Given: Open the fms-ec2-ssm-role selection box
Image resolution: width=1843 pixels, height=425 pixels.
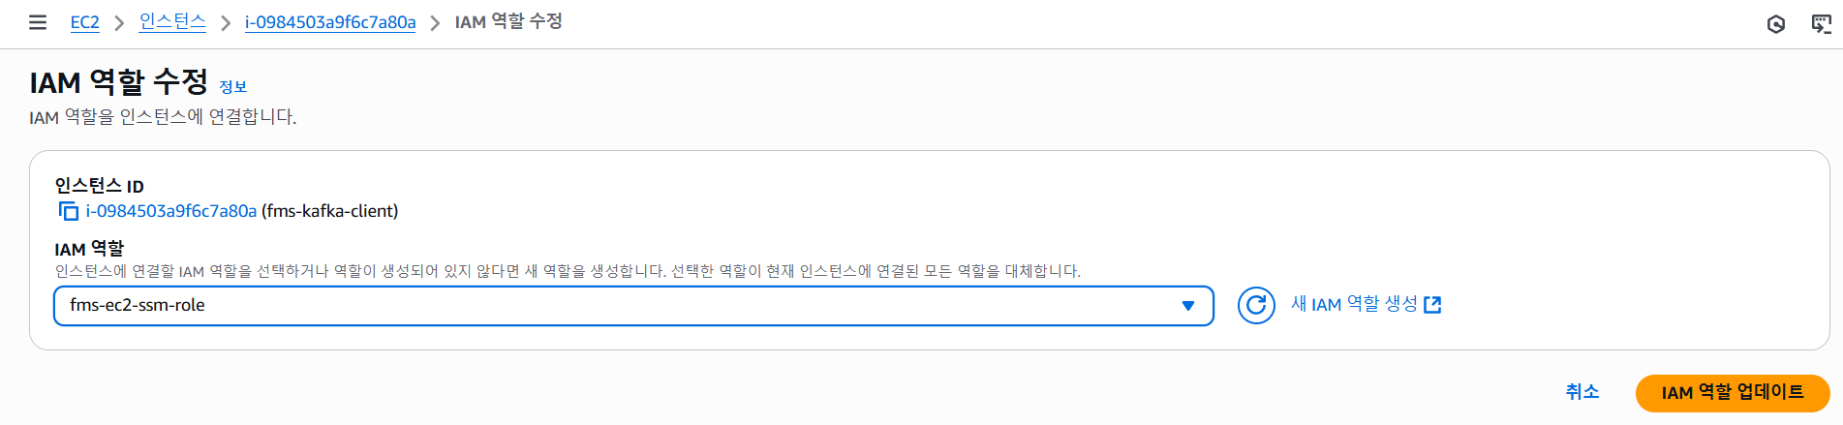Looking at the screenshot, I should click(633, 306).
